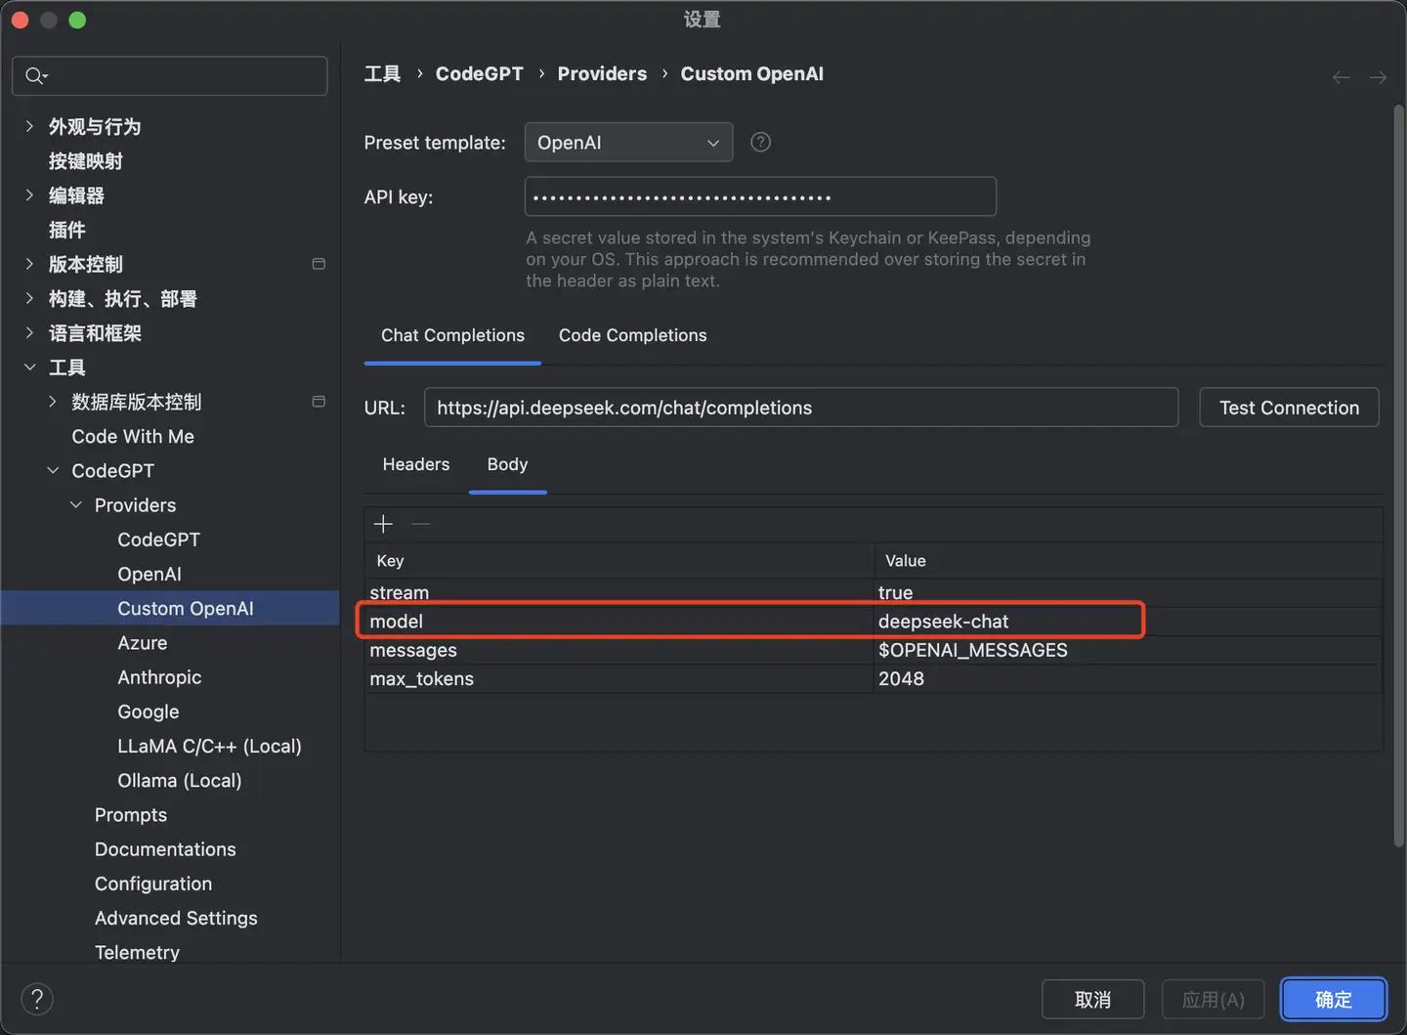Screen dimensions: 1407x1035
Task: Click 工具 in the breadcrumb path
Action: pos(382,74)
